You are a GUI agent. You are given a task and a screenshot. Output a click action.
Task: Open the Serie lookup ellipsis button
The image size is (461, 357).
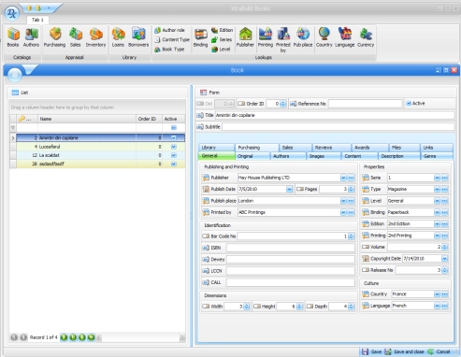[445, 178]
